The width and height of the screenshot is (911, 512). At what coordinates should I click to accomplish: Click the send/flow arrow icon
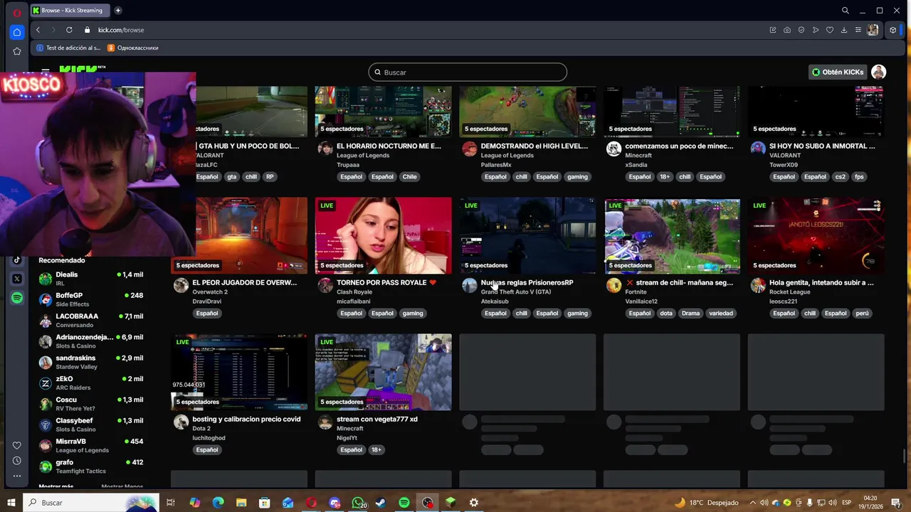(816, 30)
